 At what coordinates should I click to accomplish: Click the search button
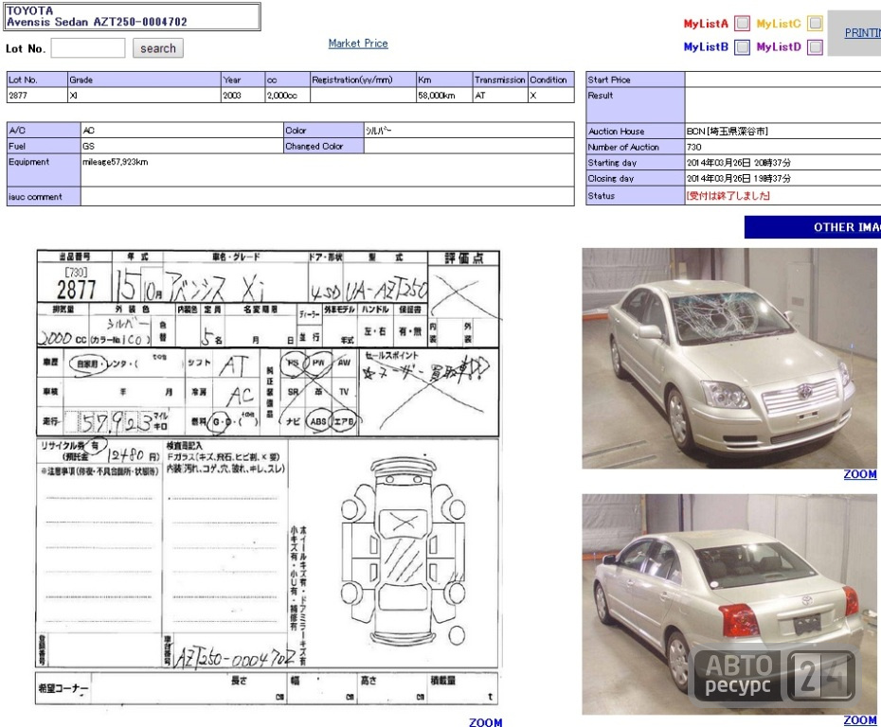tap(158, 48)
